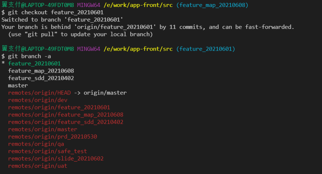Screen dimensions: 322x174
Task: Click the local branch 'feature_map_20210608' row
Action: point(41,71)
